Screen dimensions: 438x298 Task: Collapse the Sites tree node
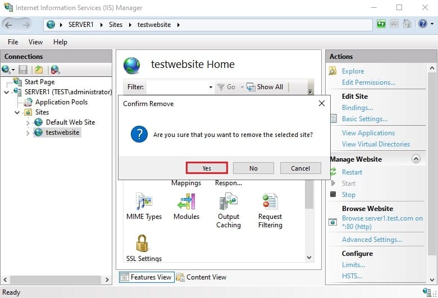[x=17, y=113]
